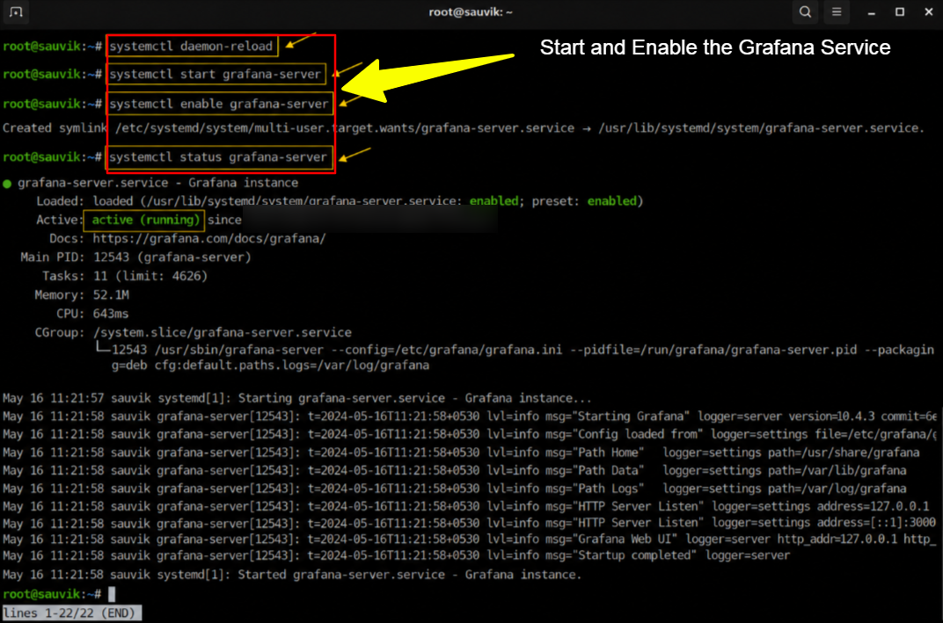The image size is (943, 623).
Task: Click the HTTP Server Listen address=127.0.0.1 line
Action: (466, 506)
